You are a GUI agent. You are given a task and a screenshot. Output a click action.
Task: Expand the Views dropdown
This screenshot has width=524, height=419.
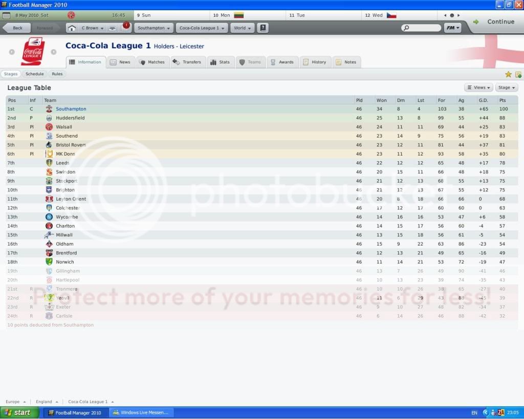coord(478,87)
